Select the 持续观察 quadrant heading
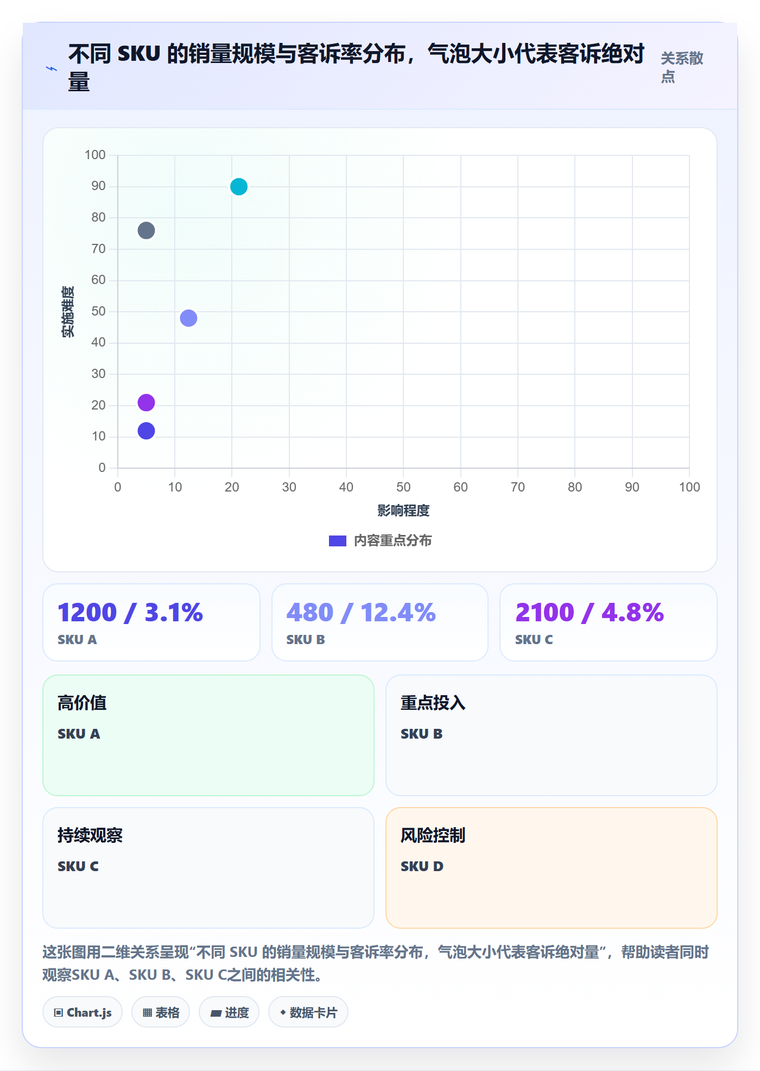760x1071 pixels. pos(90,835)
